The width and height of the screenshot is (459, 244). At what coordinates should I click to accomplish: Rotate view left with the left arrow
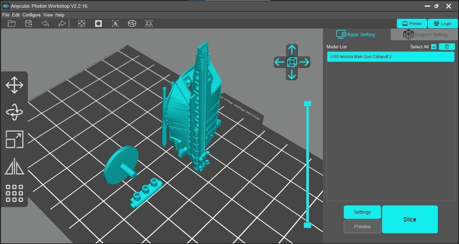click(279, 62)
